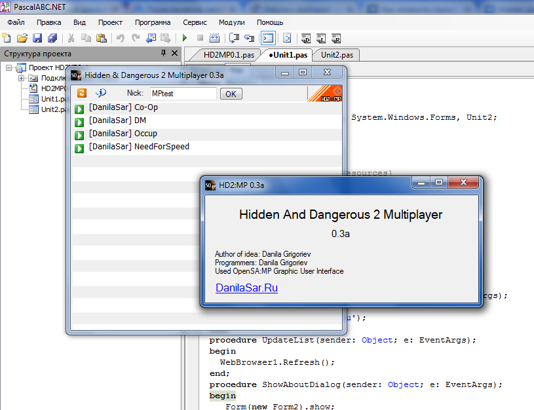
Task: Expand the references node in project tree
Action: 21,78
